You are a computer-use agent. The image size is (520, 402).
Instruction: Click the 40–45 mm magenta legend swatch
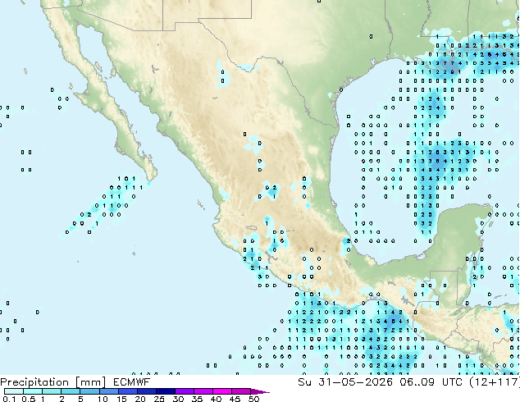pyautogui.click(x=222, y=391)
